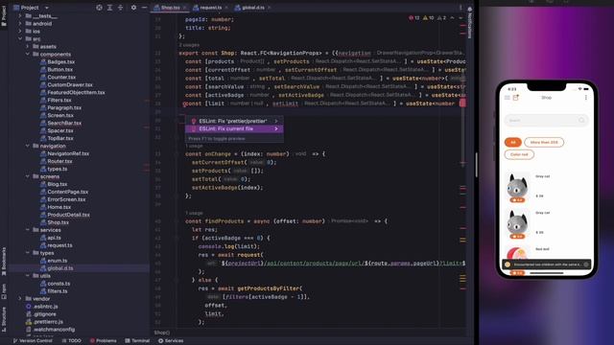The width and height of the screenshot is (614, 345).
Task: Select opened file locator icon in Project toolbar
Action: tap(99, 8)
